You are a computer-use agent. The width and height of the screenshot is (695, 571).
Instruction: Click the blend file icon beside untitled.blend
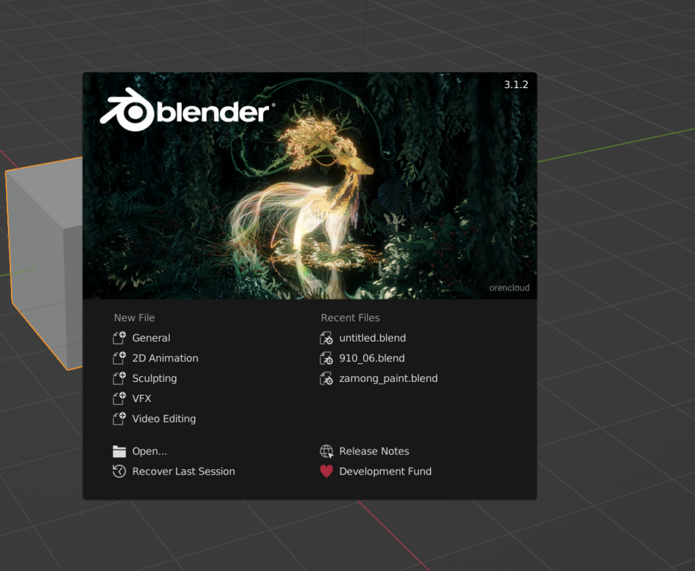point(326,338)
